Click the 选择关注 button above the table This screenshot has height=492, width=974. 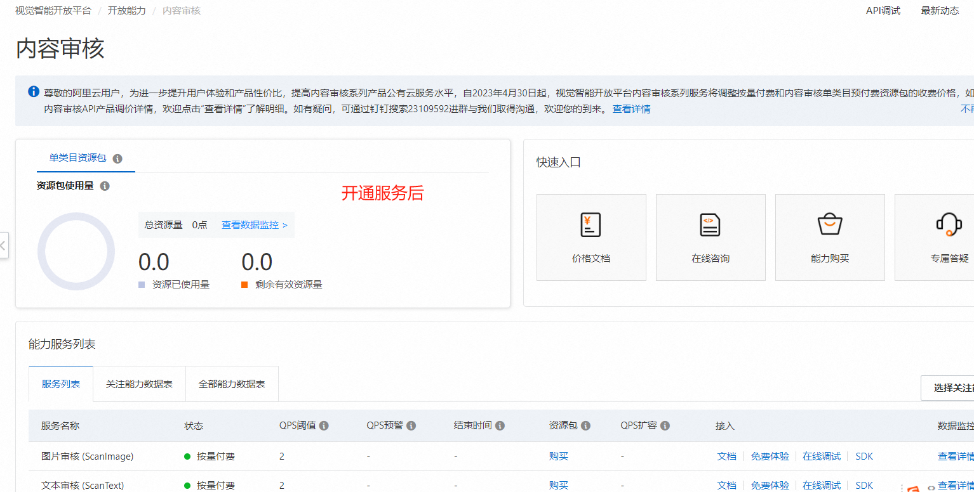click(x=947, y=387)
